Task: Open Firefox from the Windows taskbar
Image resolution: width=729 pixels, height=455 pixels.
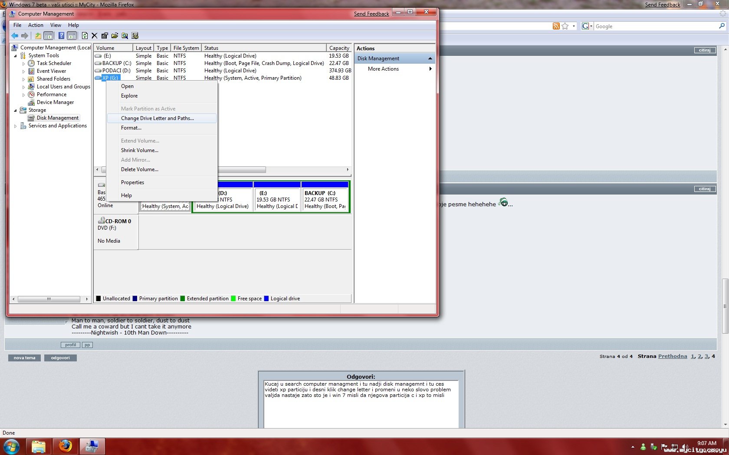Action: [66, 446]
